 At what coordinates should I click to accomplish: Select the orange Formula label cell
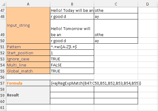click(x=28, y=83)
